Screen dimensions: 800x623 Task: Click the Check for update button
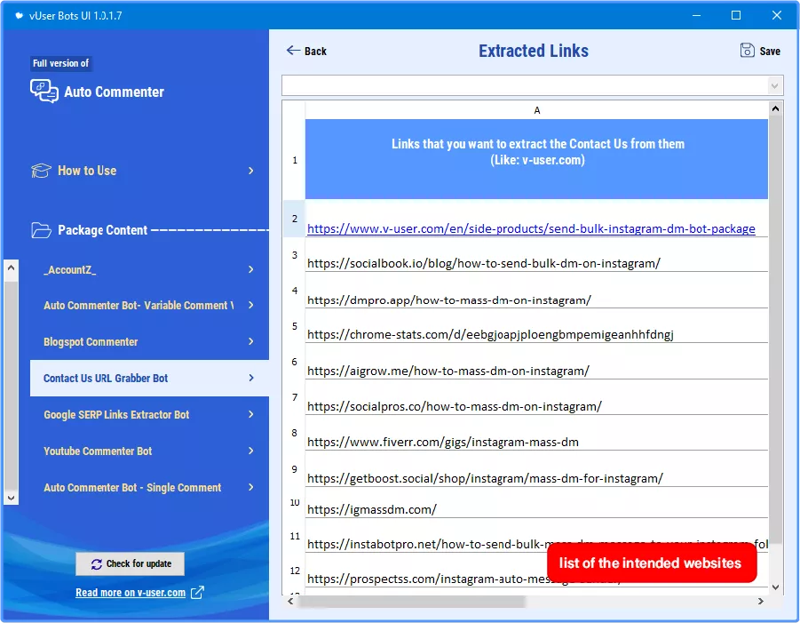tap(131, 563)
